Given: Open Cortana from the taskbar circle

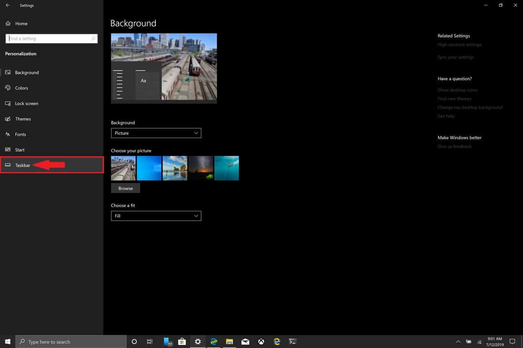Looking at the screenshot, I should [134, 342].
